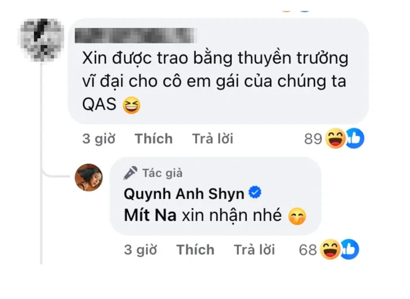Click Trả lời under the first comment
This screenshot has height=299, width=410.
(x=213, y=139)
